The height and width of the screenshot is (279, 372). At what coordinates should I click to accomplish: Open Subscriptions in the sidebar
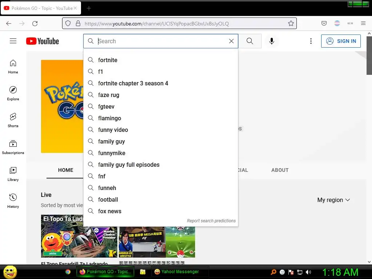click(x=13, y=147)
